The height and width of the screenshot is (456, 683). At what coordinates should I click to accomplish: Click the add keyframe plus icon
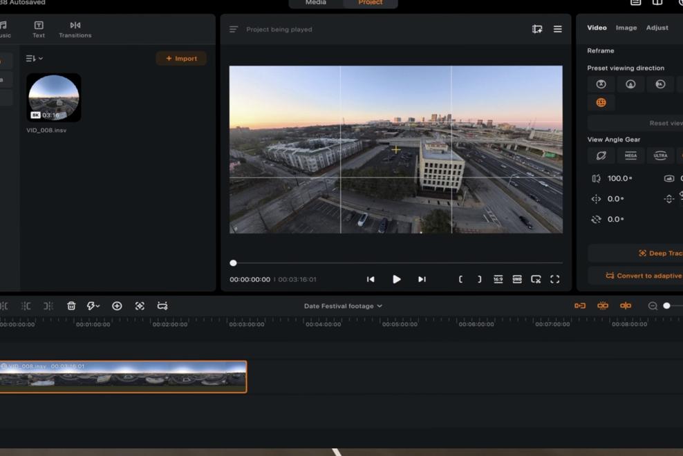(x=117, y=306)
